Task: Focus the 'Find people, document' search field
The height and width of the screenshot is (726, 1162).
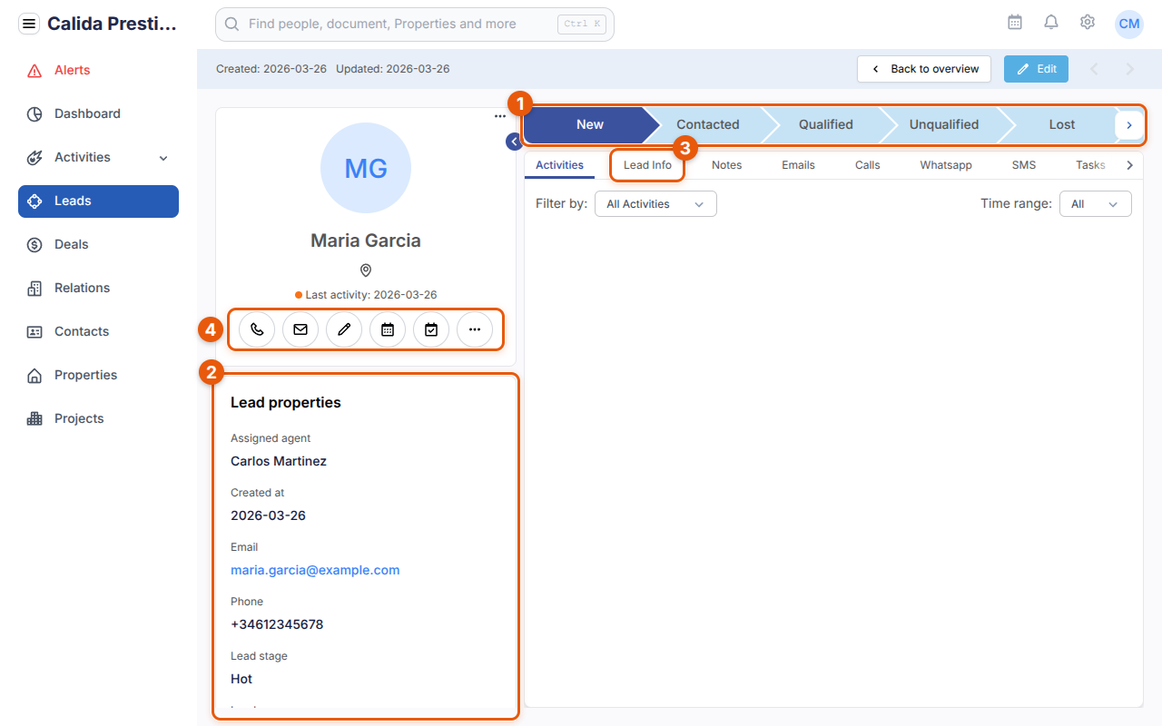Action: click(415, 25)
